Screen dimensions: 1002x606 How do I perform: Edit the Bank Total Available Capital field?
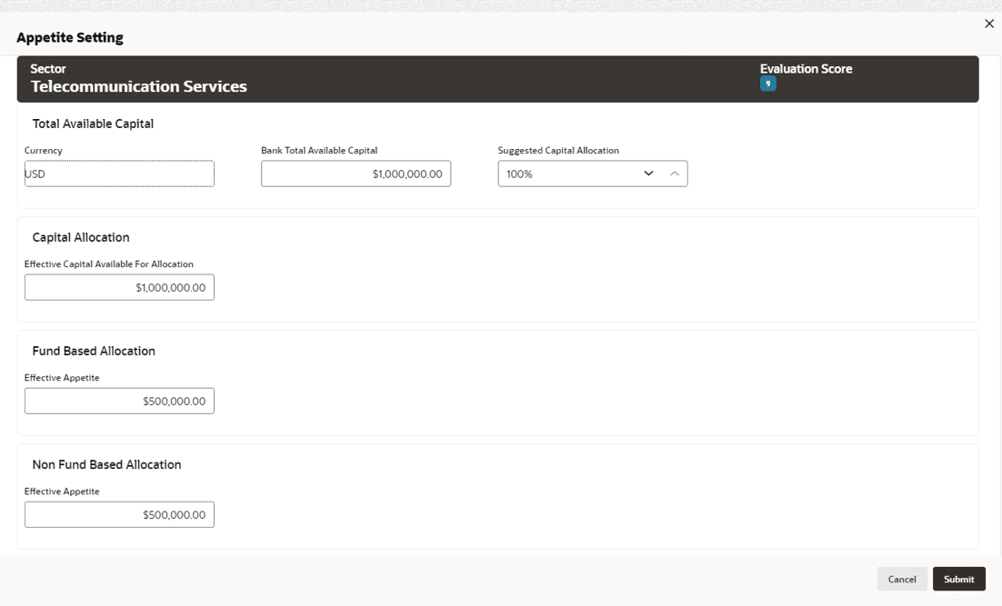coord(356,174)
